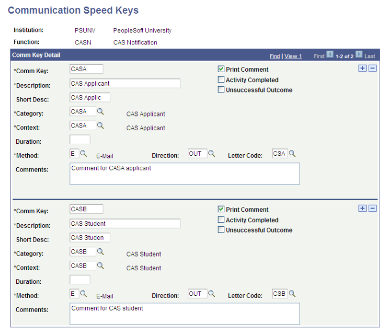This screenshot has height=334, width=386.
Task: Add a row after CASB comm key
Action: click(362, 209)
